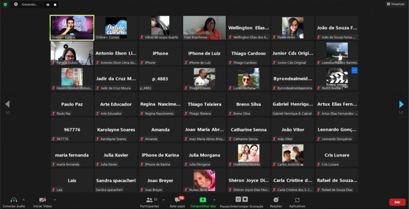Screen dimensions: 409x209
Task: Stop recording via top bar stop button
Action: pyautogui.click(x=55, y=5)
